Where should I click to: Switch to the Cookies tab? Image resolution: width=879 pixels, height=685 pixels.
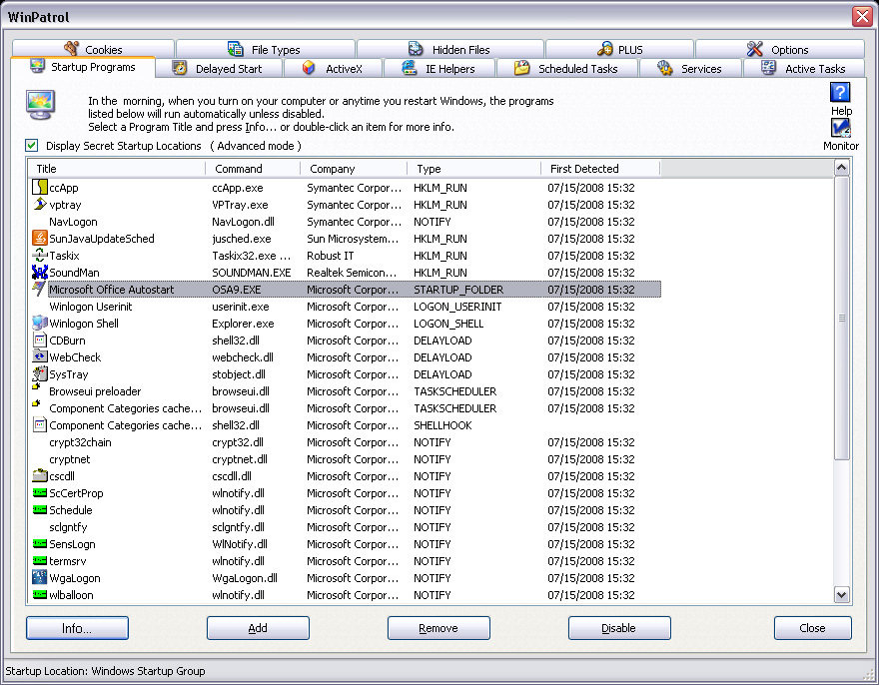[x=93, y=49]
